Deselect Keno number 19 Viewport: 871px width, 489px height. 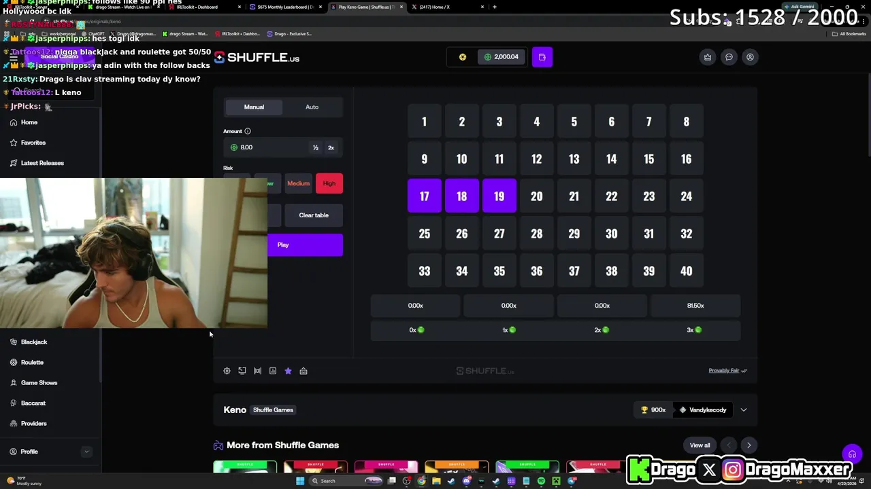coord(499,196)
